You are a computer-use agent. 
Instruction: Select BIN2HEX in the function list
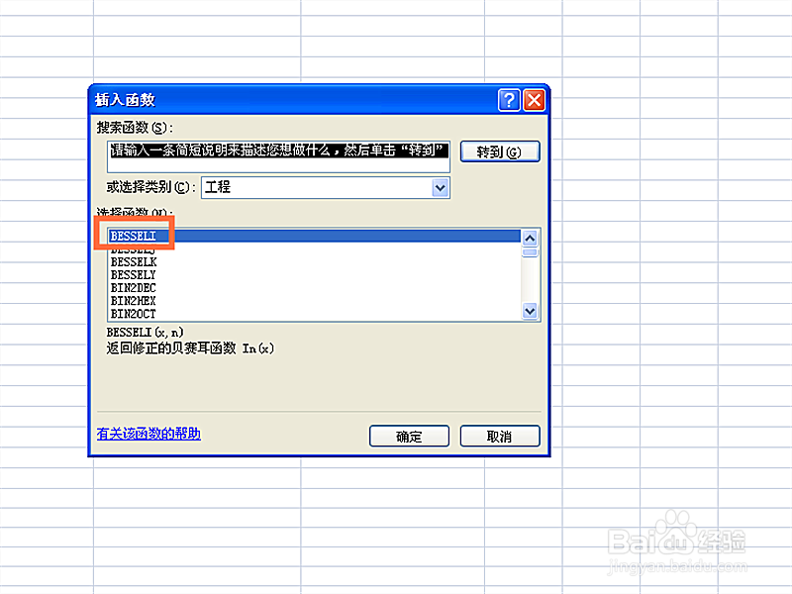click(x=314, y=301)
